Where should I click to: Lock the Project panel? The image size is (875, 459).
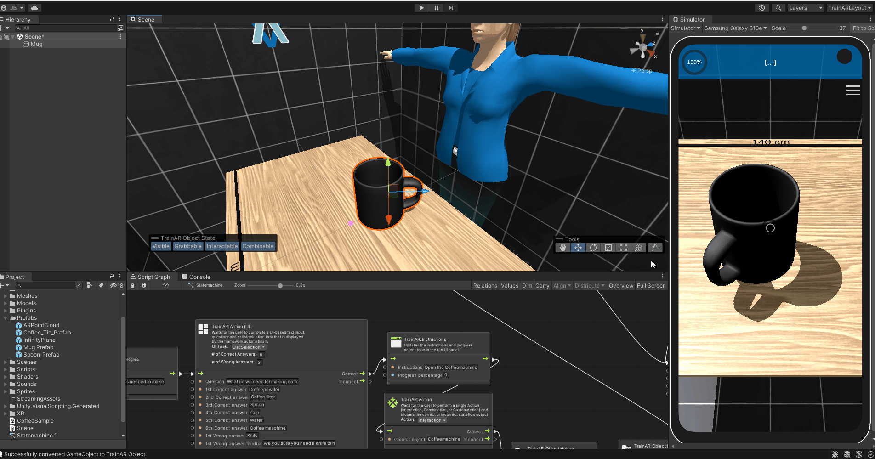pyautogui.click(x=112, y=277)
